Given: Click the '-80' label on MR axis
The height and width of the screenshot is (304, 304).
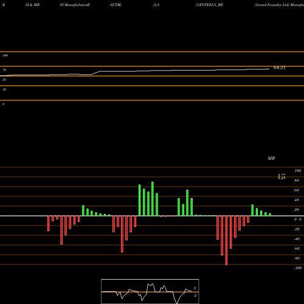Looking at the screenshot, I should click(x=297, y=258).
